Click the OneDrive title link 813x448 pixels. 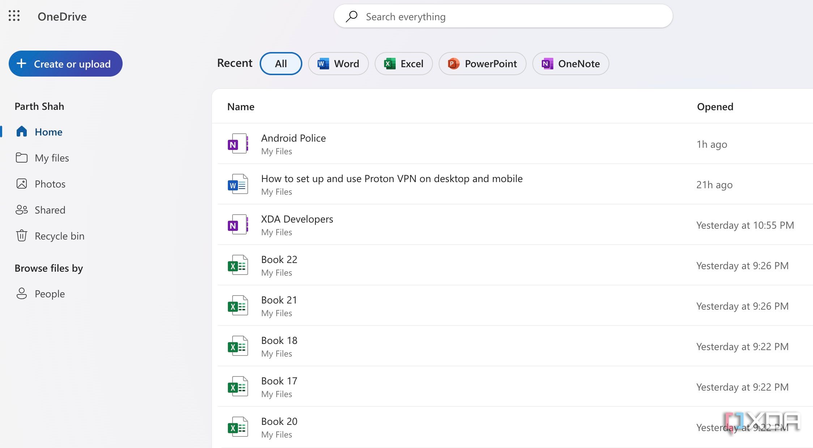coord(62,17)
